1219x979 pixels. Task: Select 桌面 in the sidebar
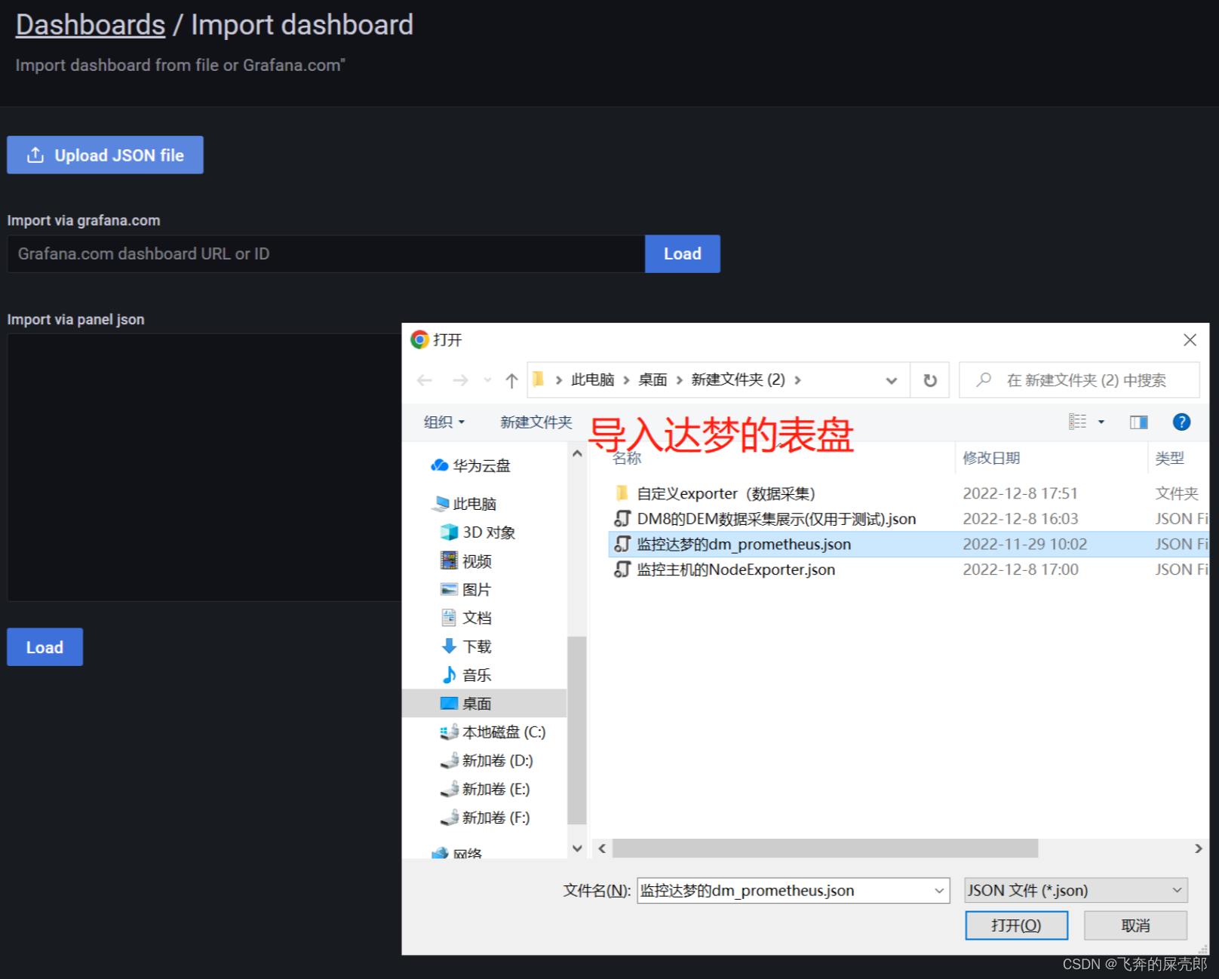pos(484,703)
